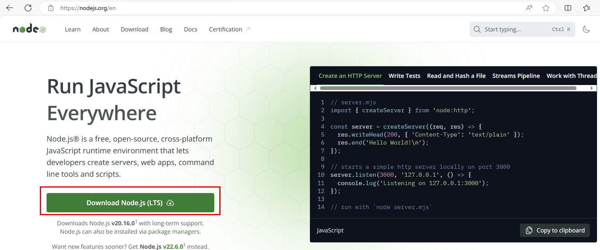Select the Streams Pipeline code example
The height and width of the screenshot is (250, 600).
coord(516,76)
